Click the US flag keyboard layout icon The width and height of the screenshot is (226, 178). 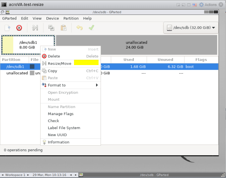coord(194,5)
